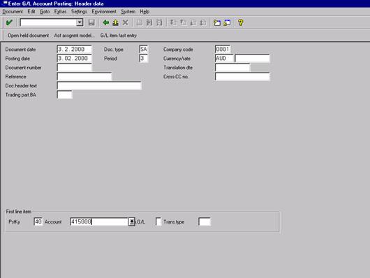Open the System menu
Screen dimensions: 370x278
[128, 12]
